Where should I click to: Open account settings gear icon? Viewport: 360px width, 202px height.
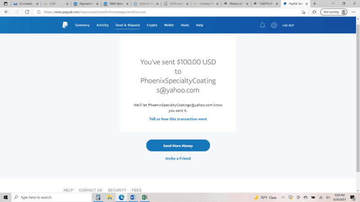(x=274, y=25)
